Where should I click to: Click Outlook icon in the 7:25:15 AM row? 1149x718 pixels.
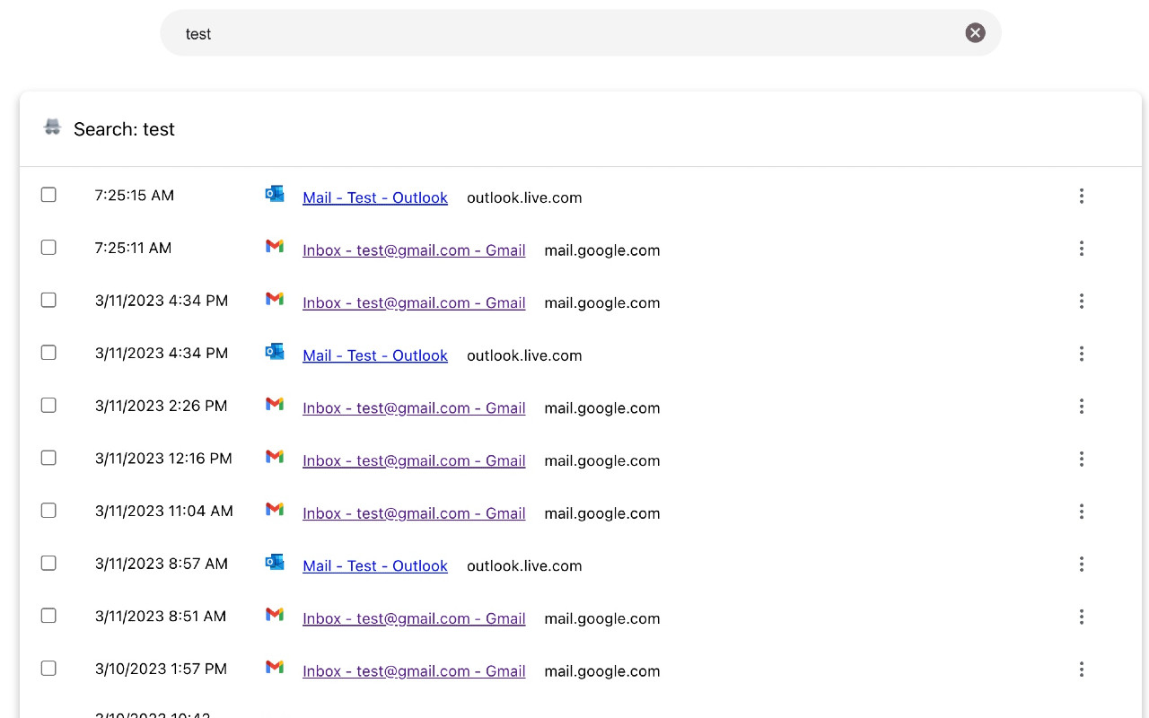coord(275,194)
